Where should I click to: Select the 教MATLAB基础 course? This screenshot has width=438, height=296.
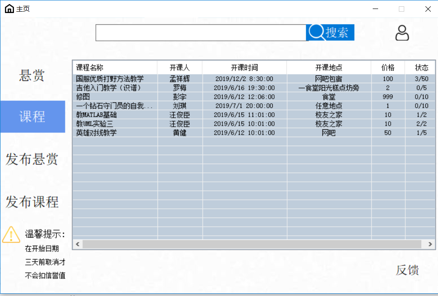(x=96, y=115)
